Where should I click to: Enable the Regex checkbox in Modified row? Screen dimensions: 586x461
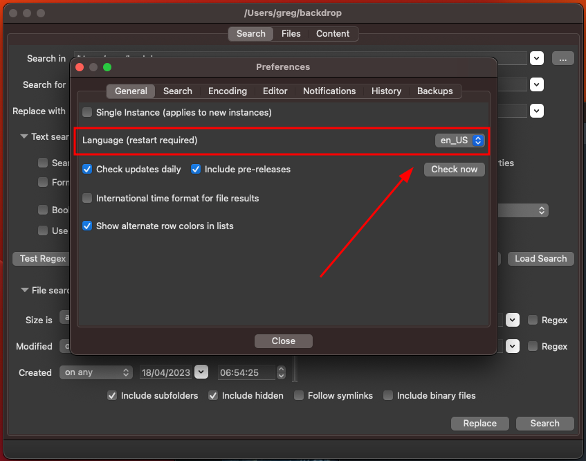pos(533,346)
